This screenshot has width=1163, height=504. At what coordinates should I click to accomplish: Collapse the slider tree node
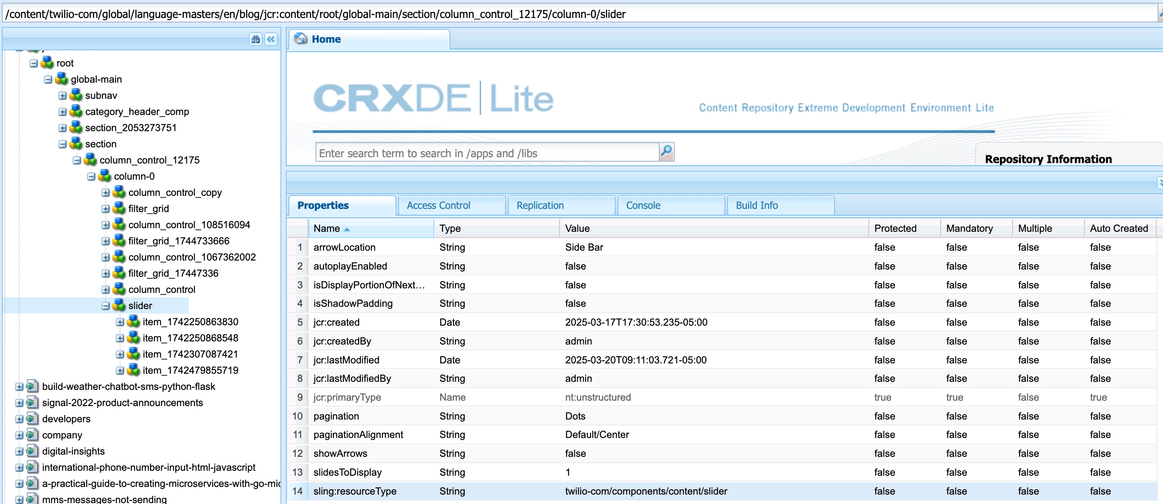(x=106, y=305)
